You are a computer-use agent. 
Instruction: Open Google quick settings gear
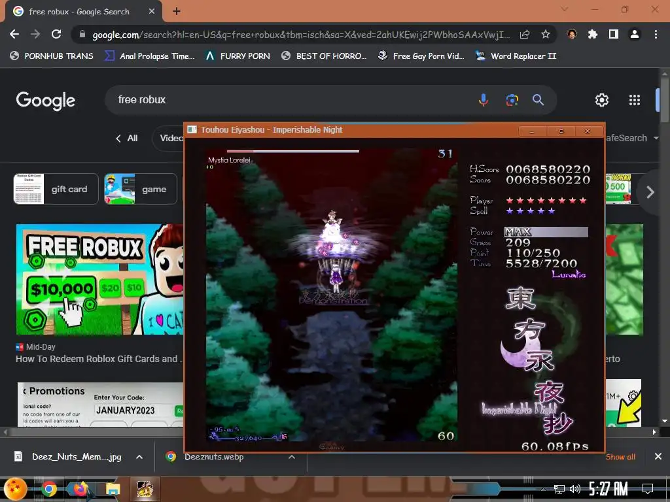[x=602, y=100]
